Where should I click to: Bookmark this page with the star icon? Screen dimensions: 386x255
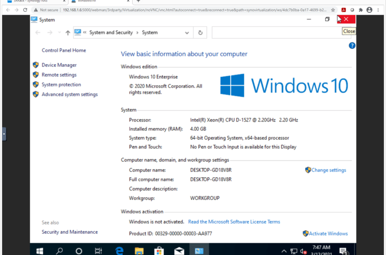tap(333, 10)
